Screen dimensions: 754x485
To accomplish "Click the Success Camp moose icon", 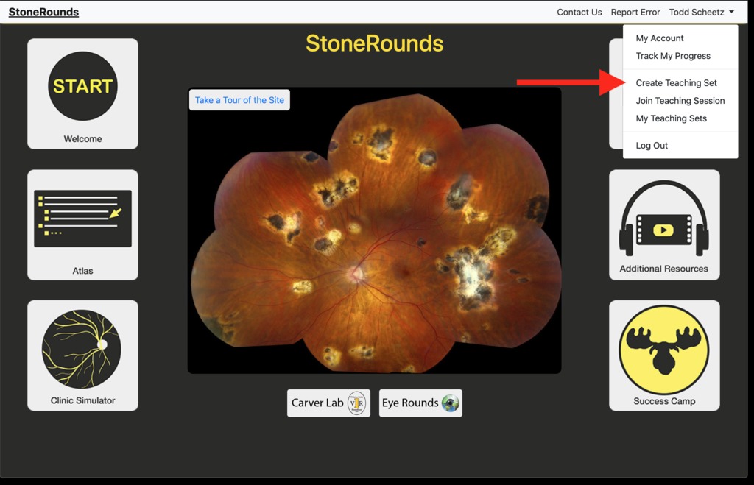I will pyautogui.click(x=663, y=350).
